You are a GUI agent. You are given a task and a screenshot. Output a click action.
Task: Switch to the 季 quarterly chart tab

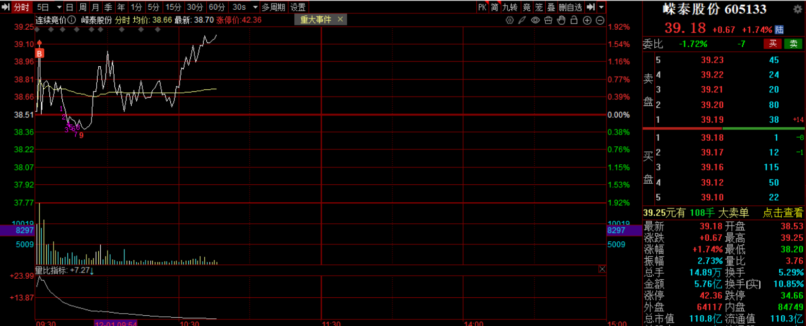click(x=108, y=7)
